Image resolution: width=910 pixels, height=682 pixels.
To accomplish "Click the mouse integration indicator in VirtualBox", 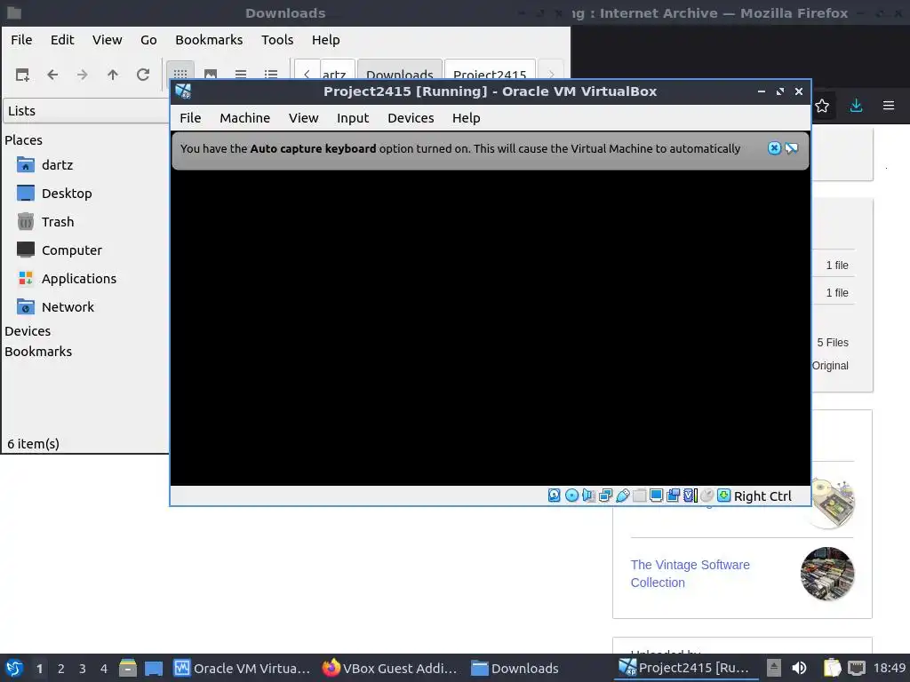I will coord(706,496).
